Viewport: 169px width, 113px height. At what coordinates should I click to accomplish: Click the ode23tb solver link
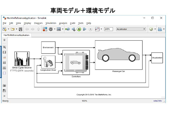tap(157, 101)
